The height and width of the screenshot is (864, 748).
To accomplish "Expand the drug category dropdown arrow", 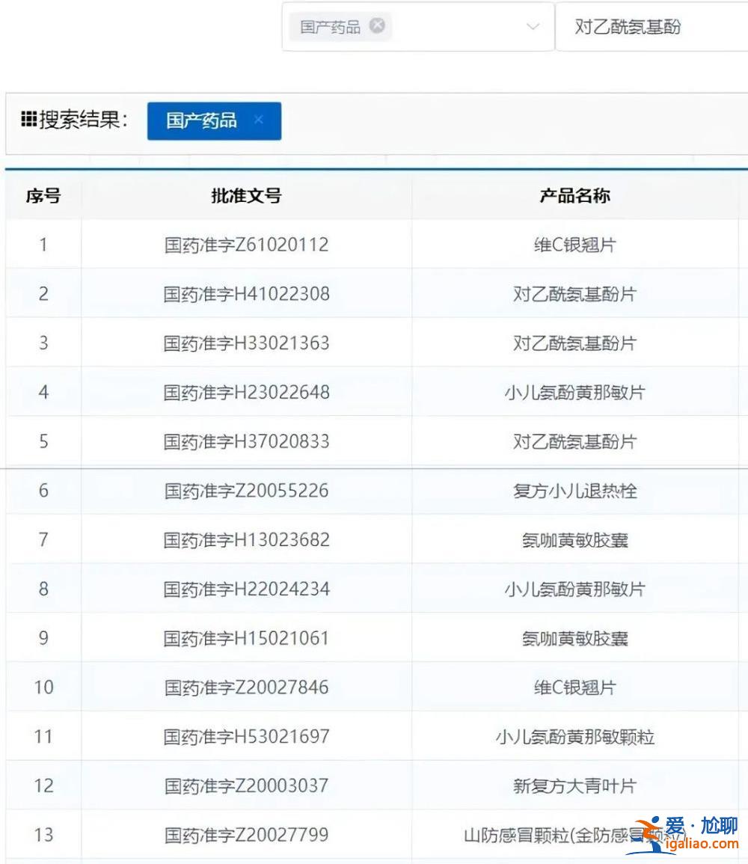I will tap(533, 27).
